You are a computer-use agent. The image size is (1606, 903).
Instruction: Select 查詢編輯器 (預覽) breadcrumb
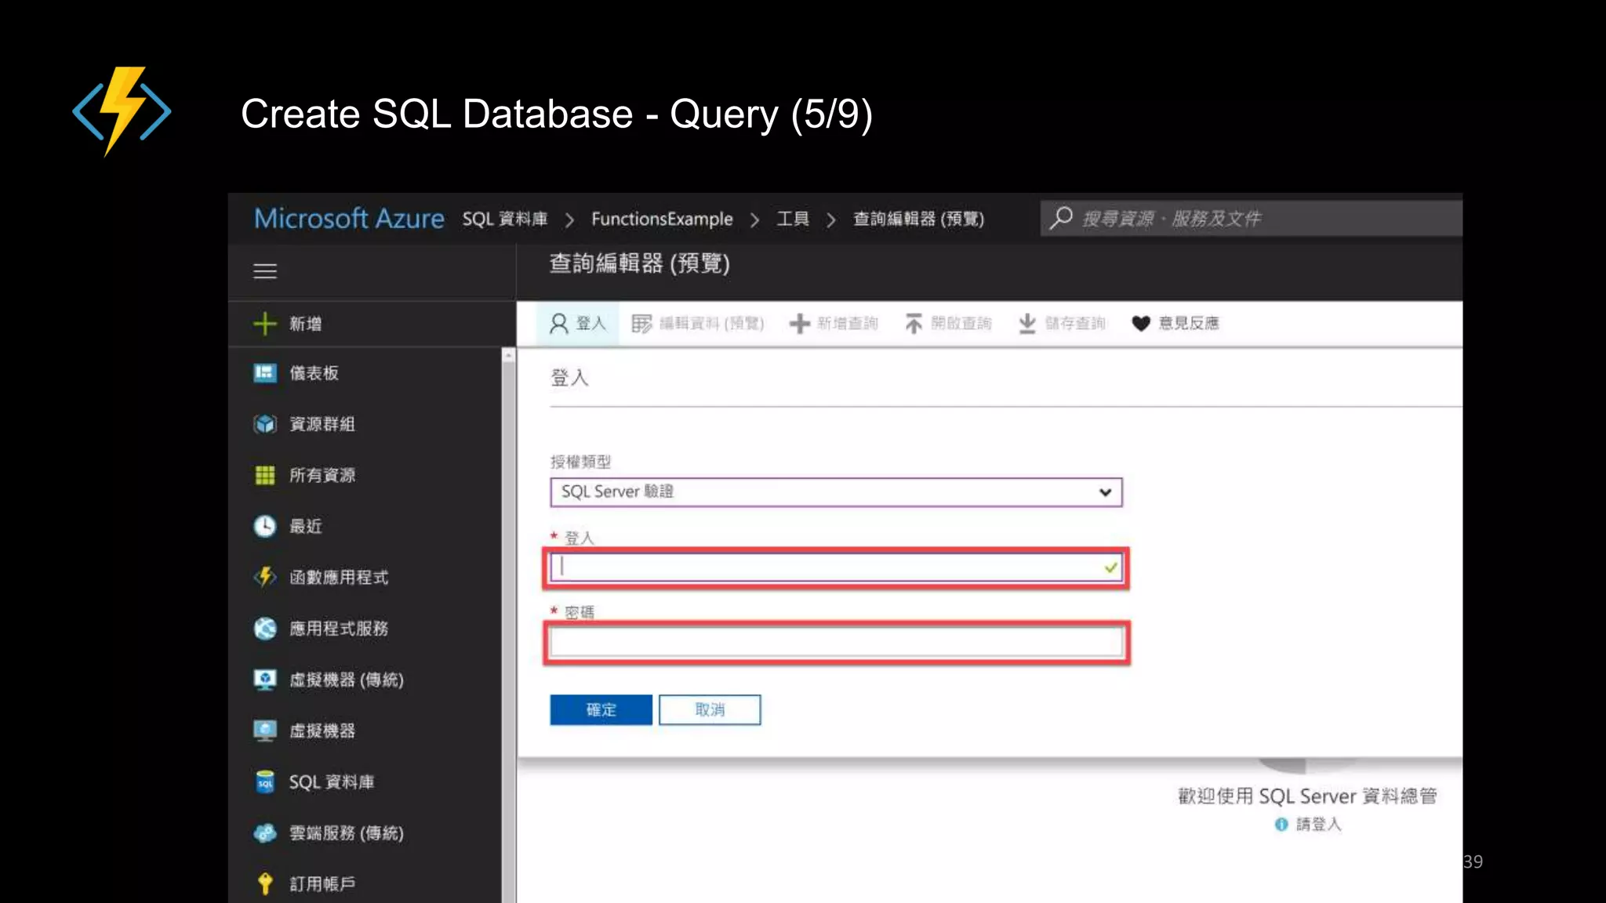(918, 219)
